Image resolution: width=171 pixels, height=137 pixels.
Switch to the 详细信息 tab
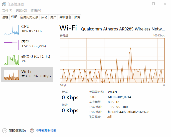65,17
